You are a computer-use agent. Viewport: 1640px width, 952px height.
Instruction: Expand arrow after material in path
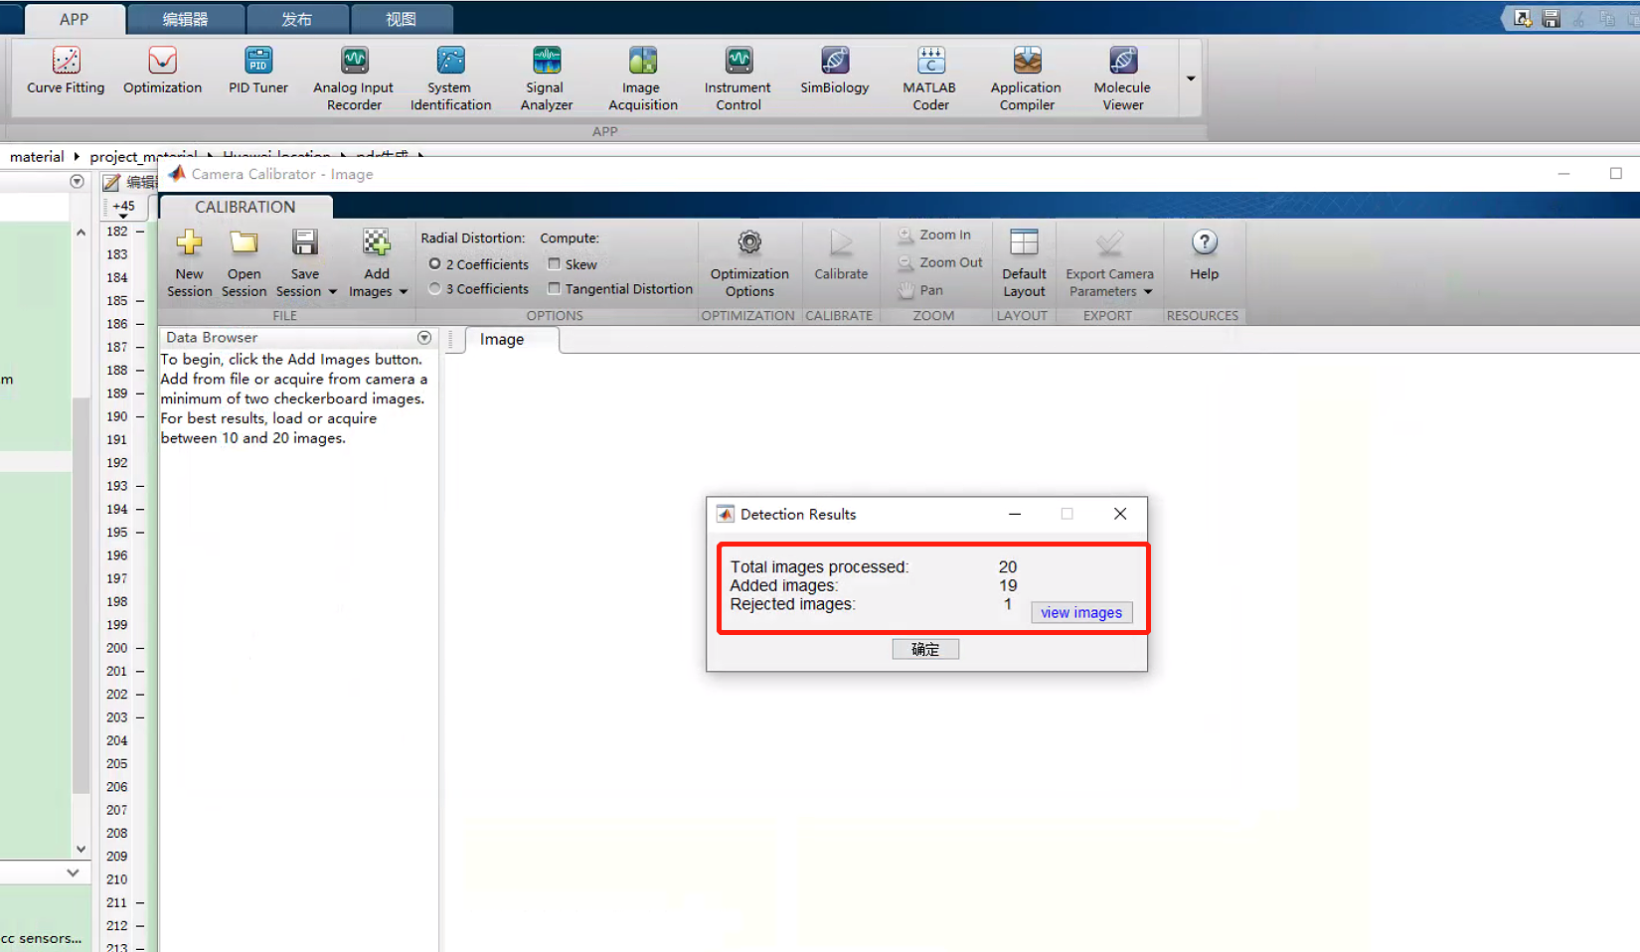click(x=77, y=157)
